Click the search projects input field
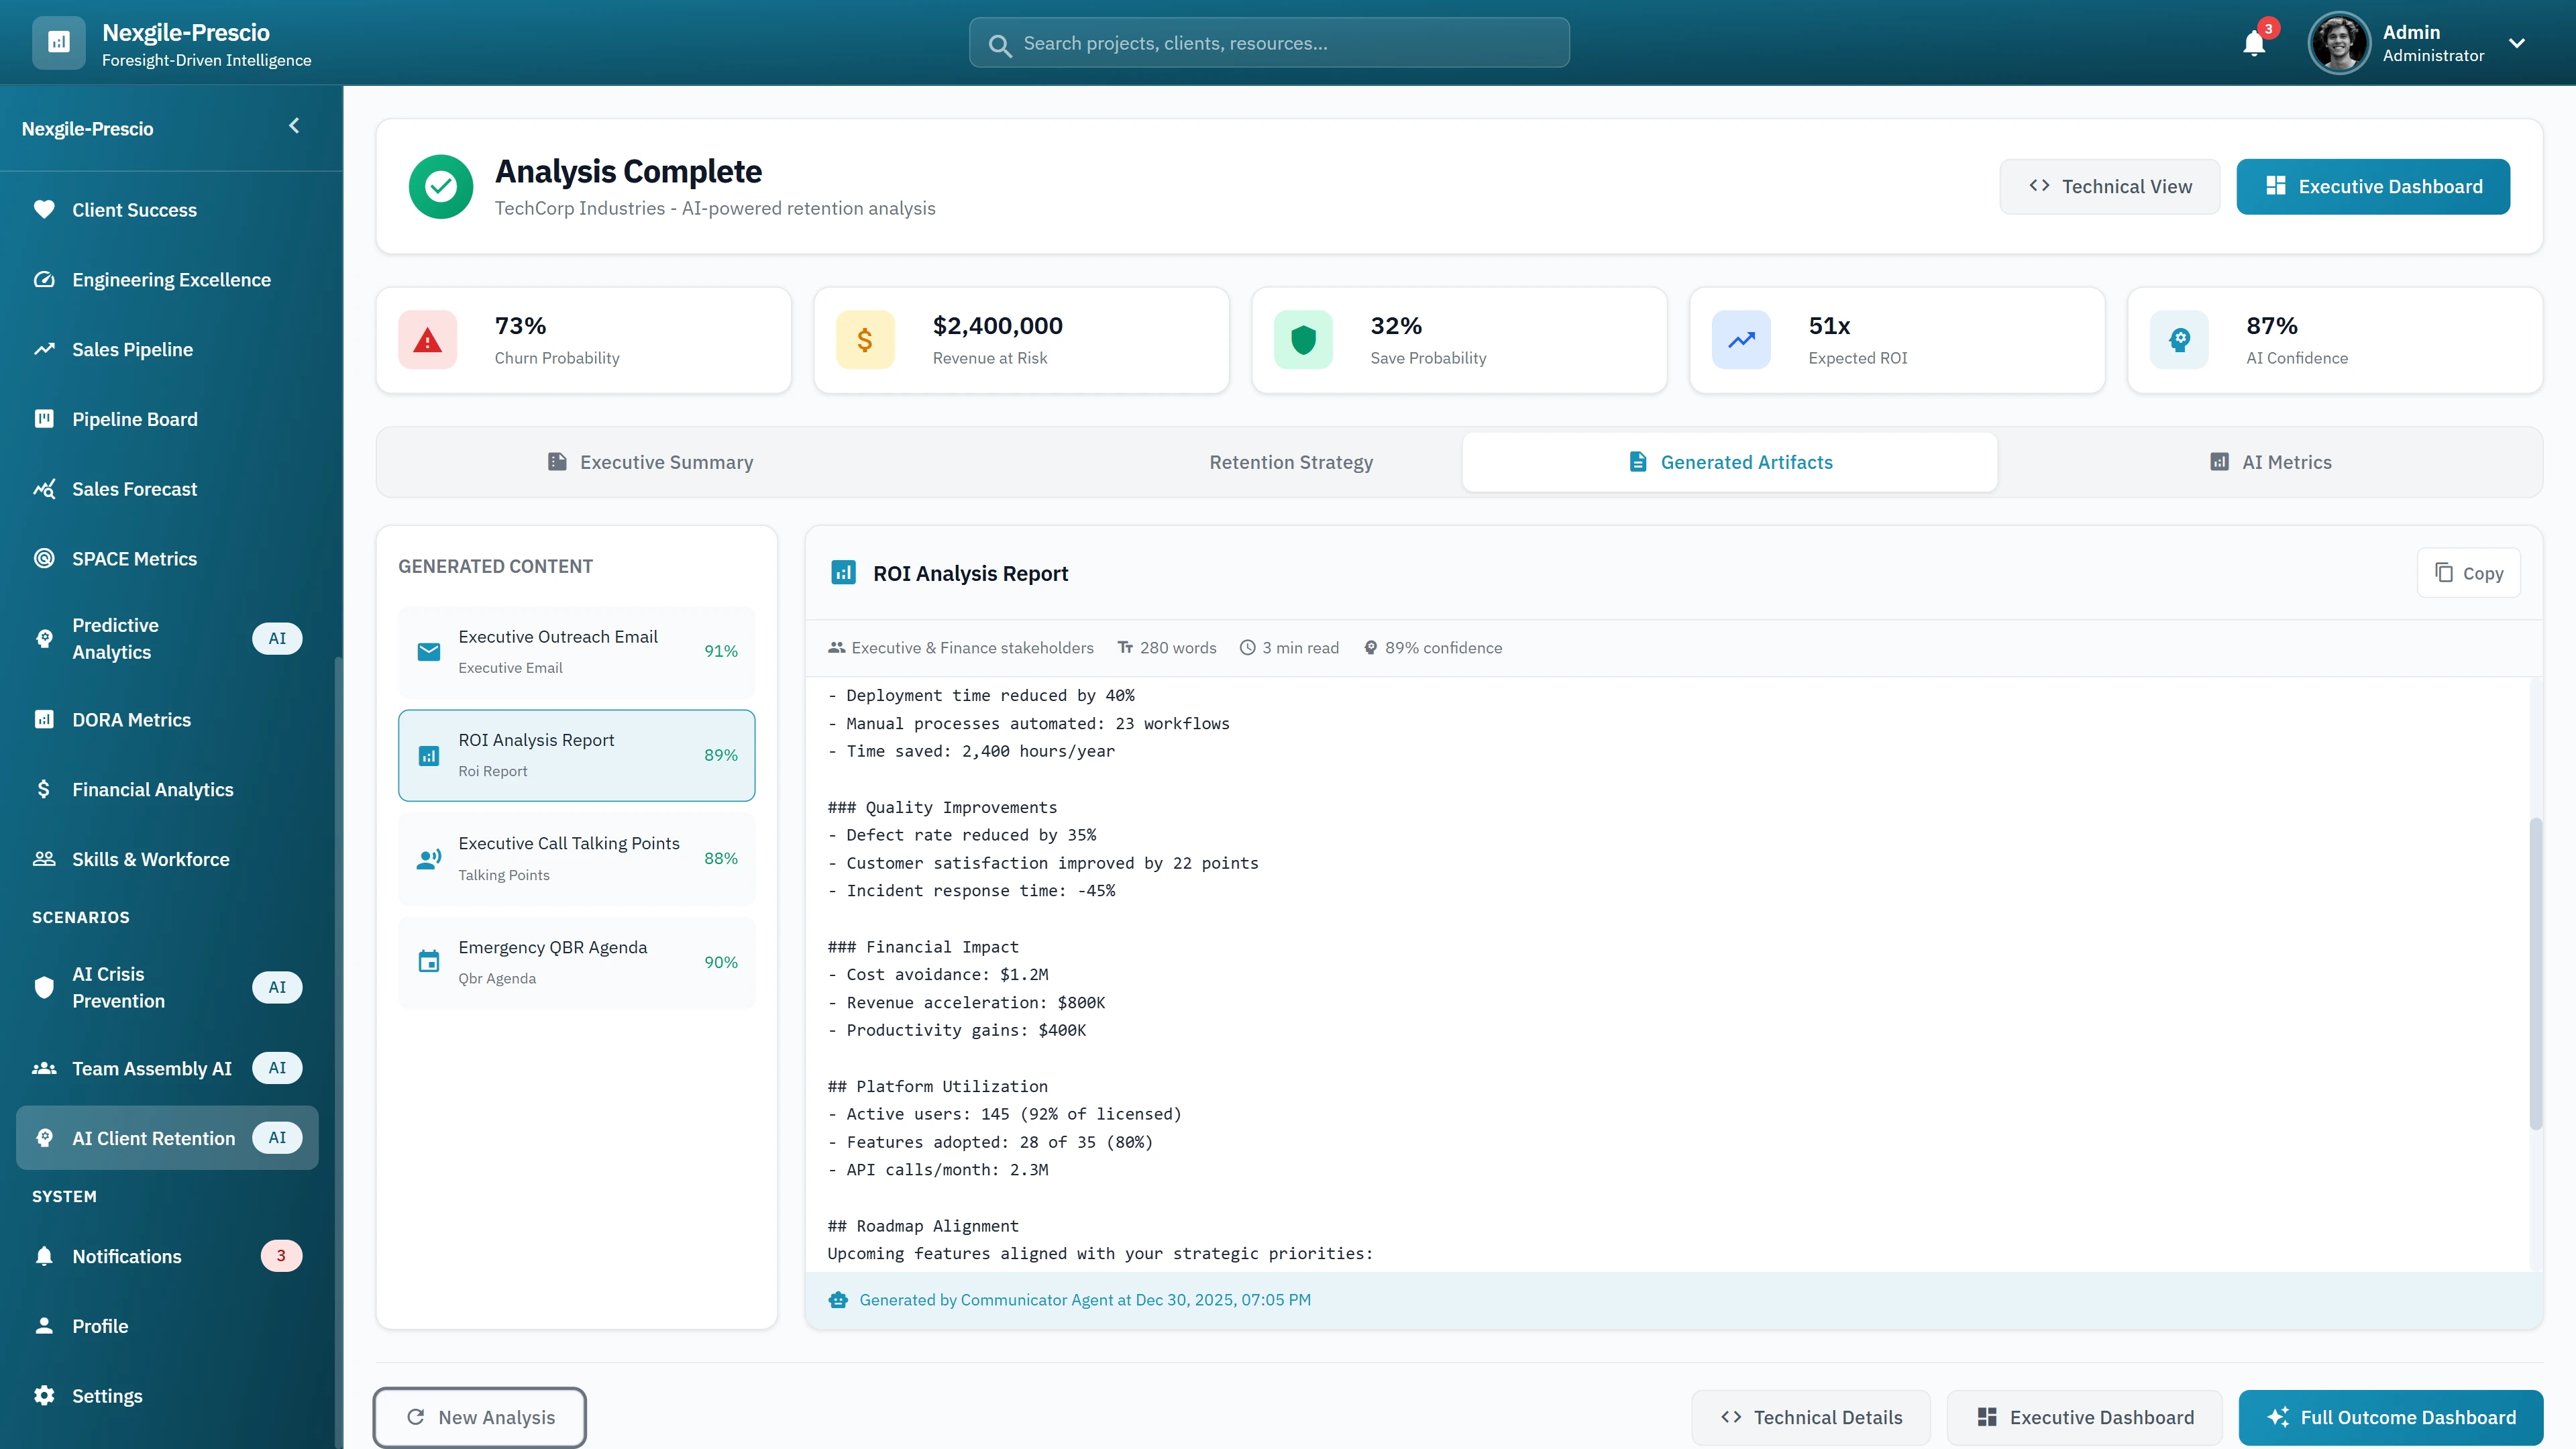 coord(1268,43)
